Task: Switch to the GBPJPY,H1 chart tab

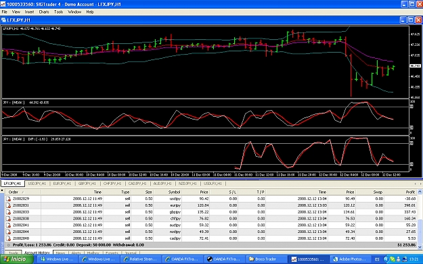Action: 87,184
